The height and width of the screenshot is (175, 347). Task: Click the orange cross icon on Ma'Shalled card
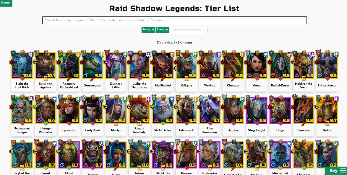coord(172,54)
